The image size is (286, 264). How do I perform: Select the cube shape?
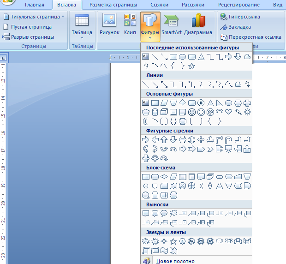click(164, 112)
